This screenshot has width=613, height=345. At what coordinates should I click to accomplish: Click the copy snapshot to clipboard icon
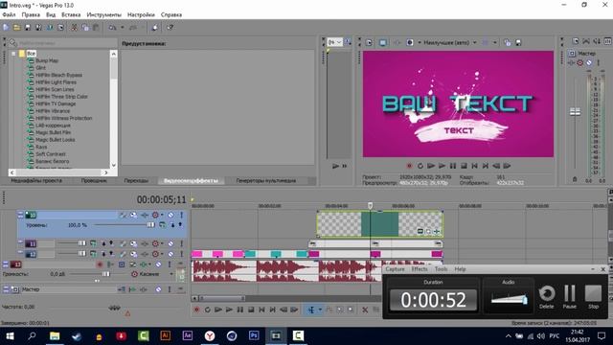coord(508,42)
